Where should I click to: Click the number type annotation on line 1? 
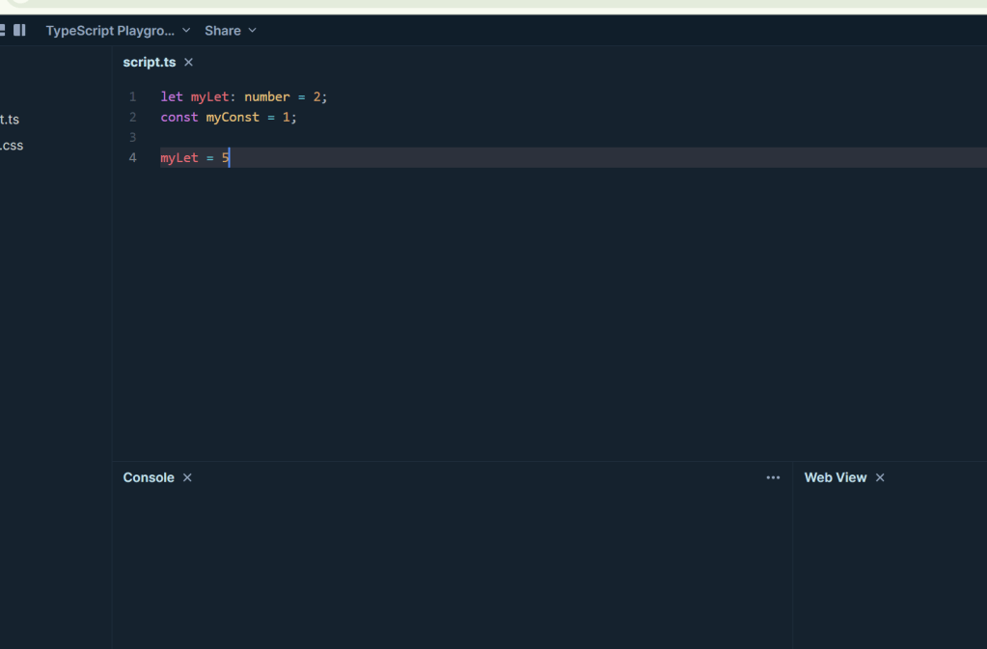click(267, 96)
